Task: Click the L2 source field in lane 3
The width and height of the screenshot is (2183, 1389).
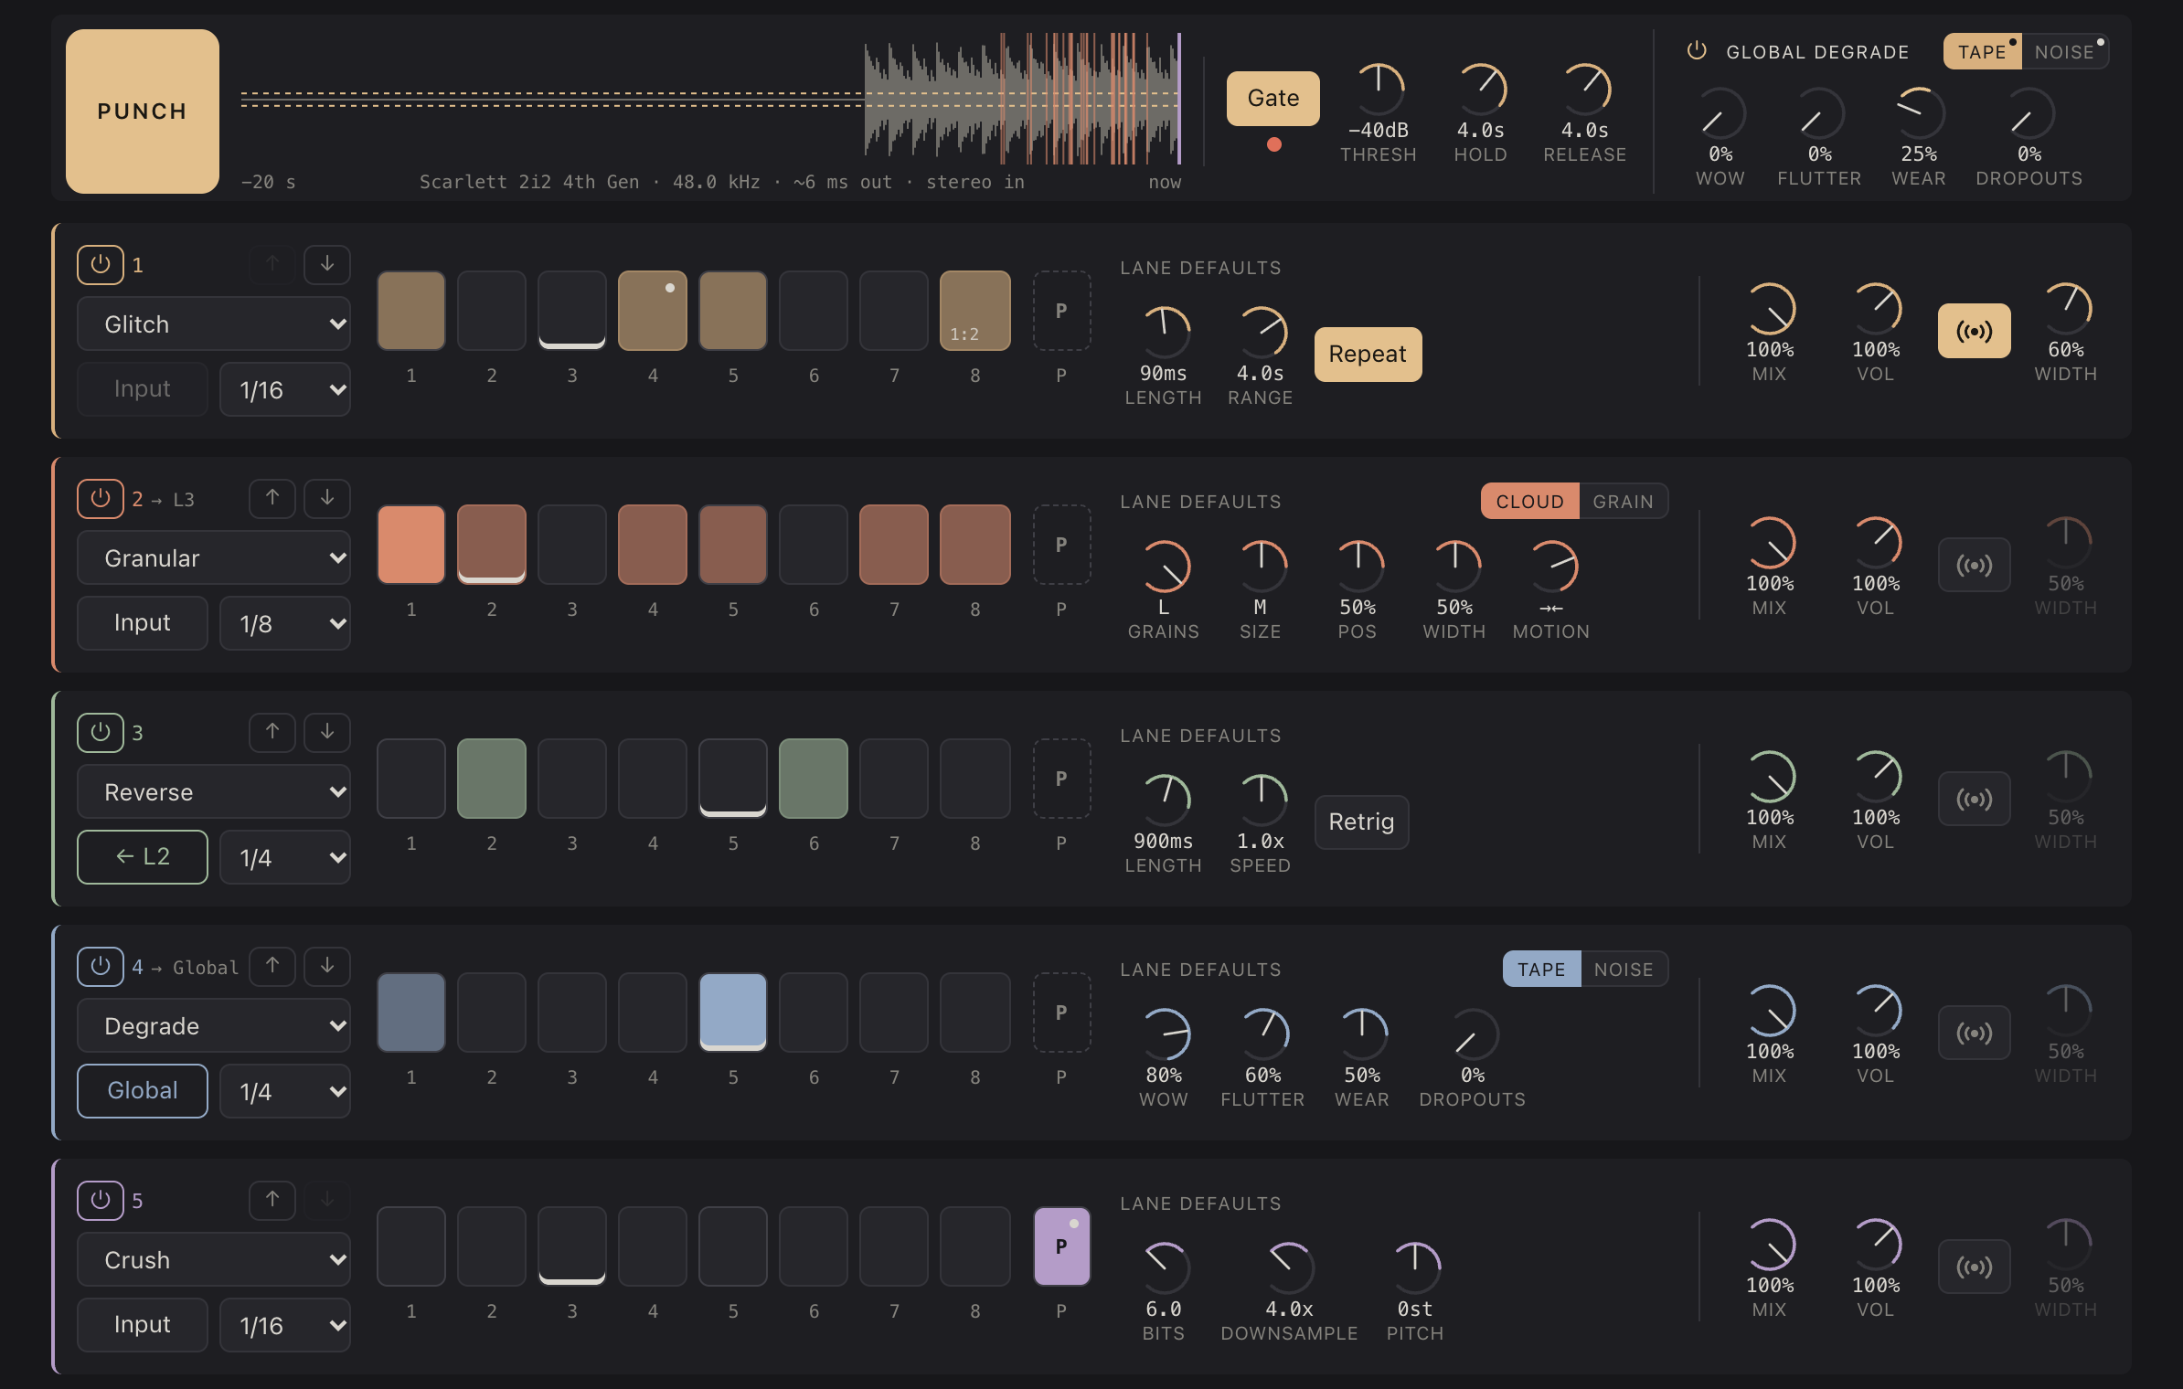Action: coord(143,857)
